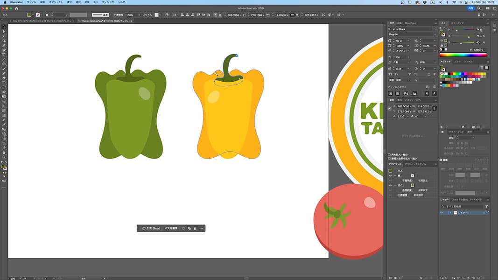Switch to the 10a_KITCHEN TAKAHASHI document tab

[42, 21]
